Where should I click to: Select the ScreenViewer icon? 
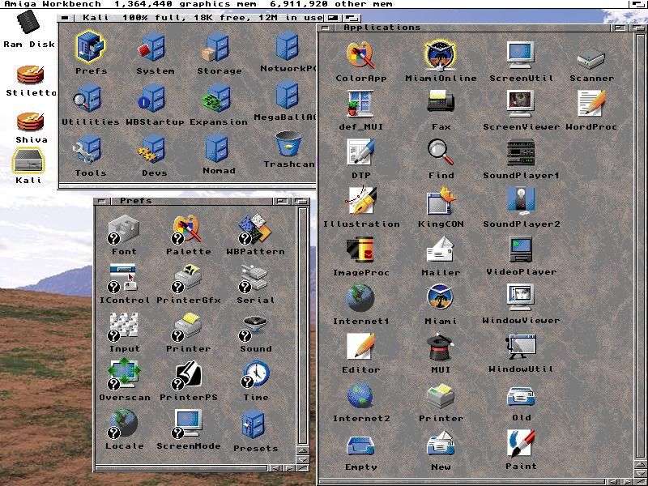[x=520, y=104]
